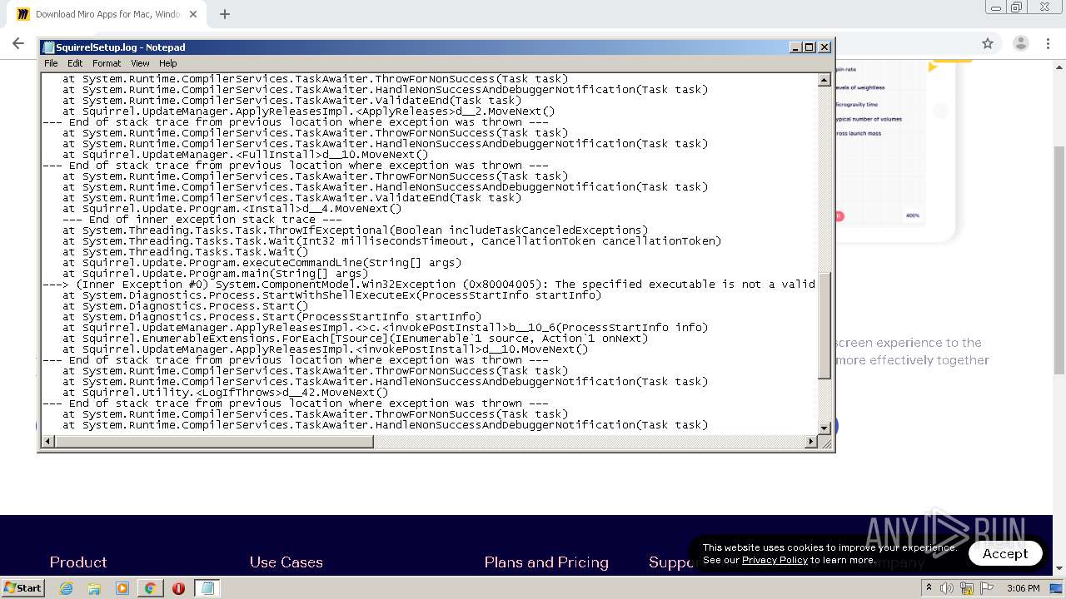Viewport: 1066px width, 599px height.
Task: Go back in Chrome
Action: click(x=18, y=43)
